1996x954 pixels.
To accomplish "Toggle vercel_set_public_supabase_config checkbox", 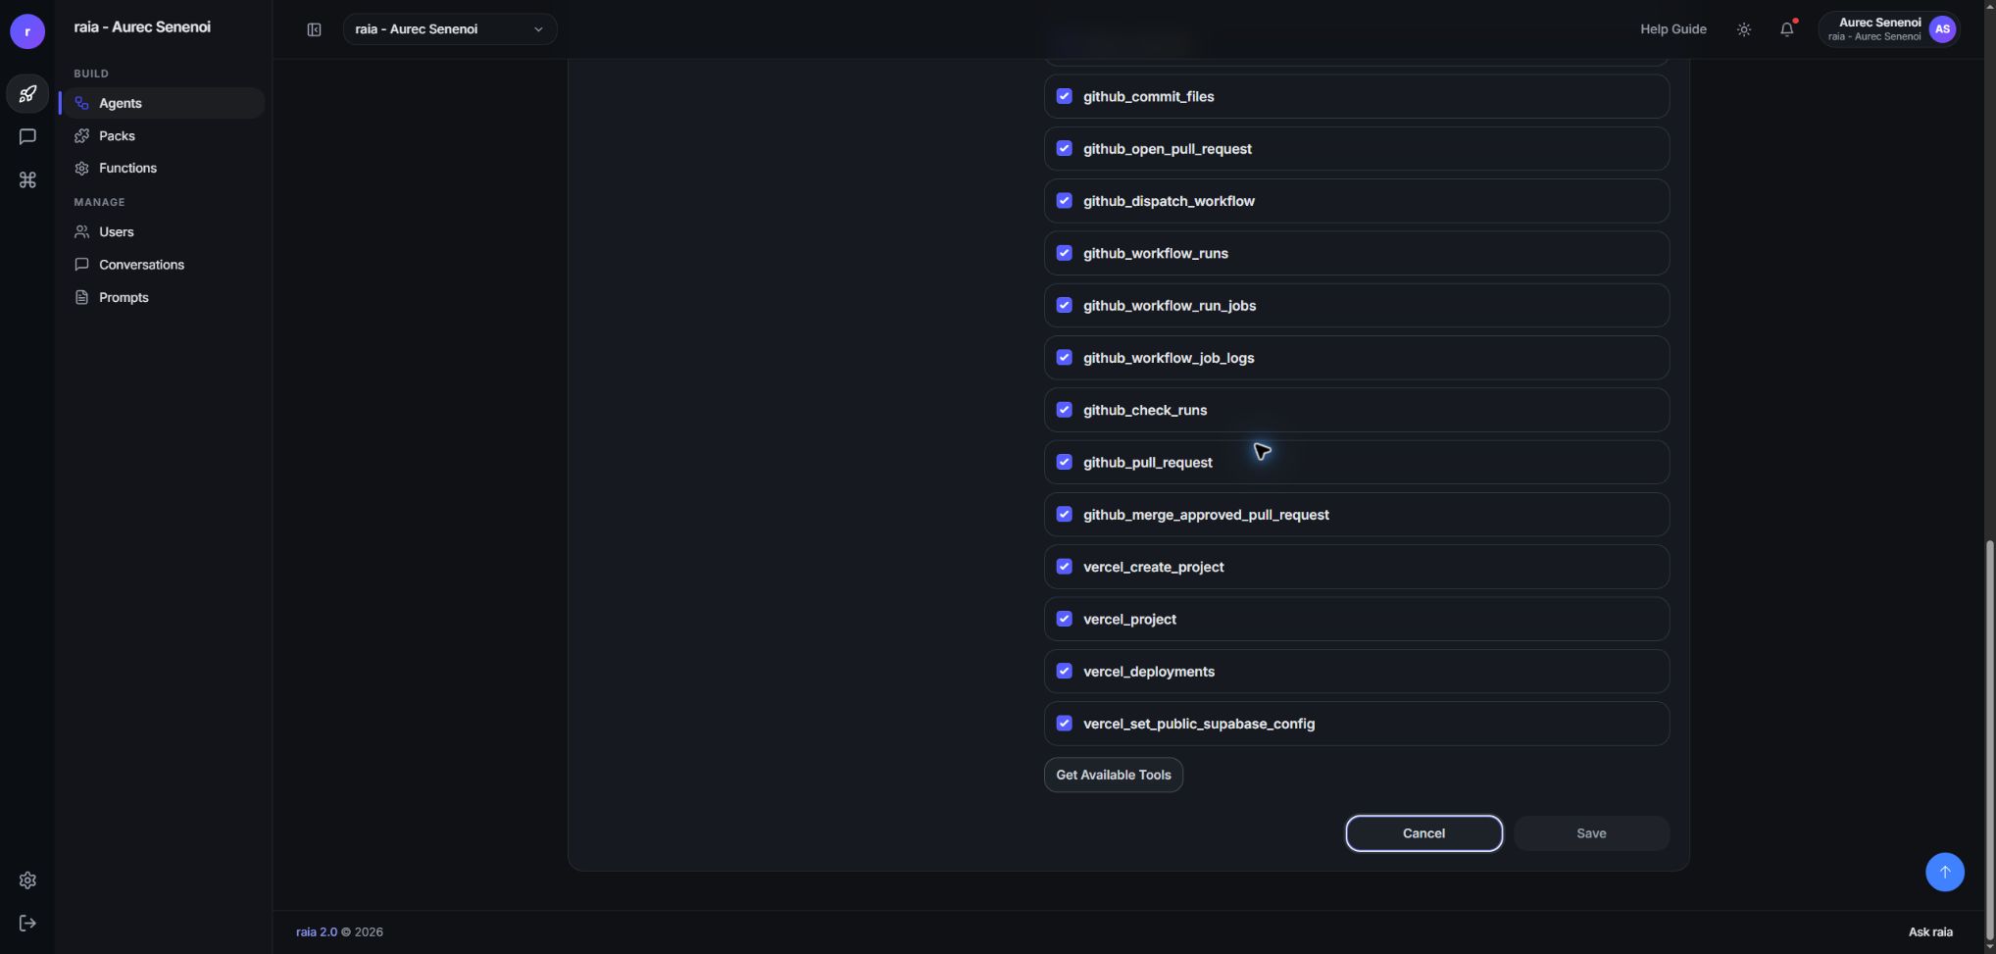I will coord(1065,723).
